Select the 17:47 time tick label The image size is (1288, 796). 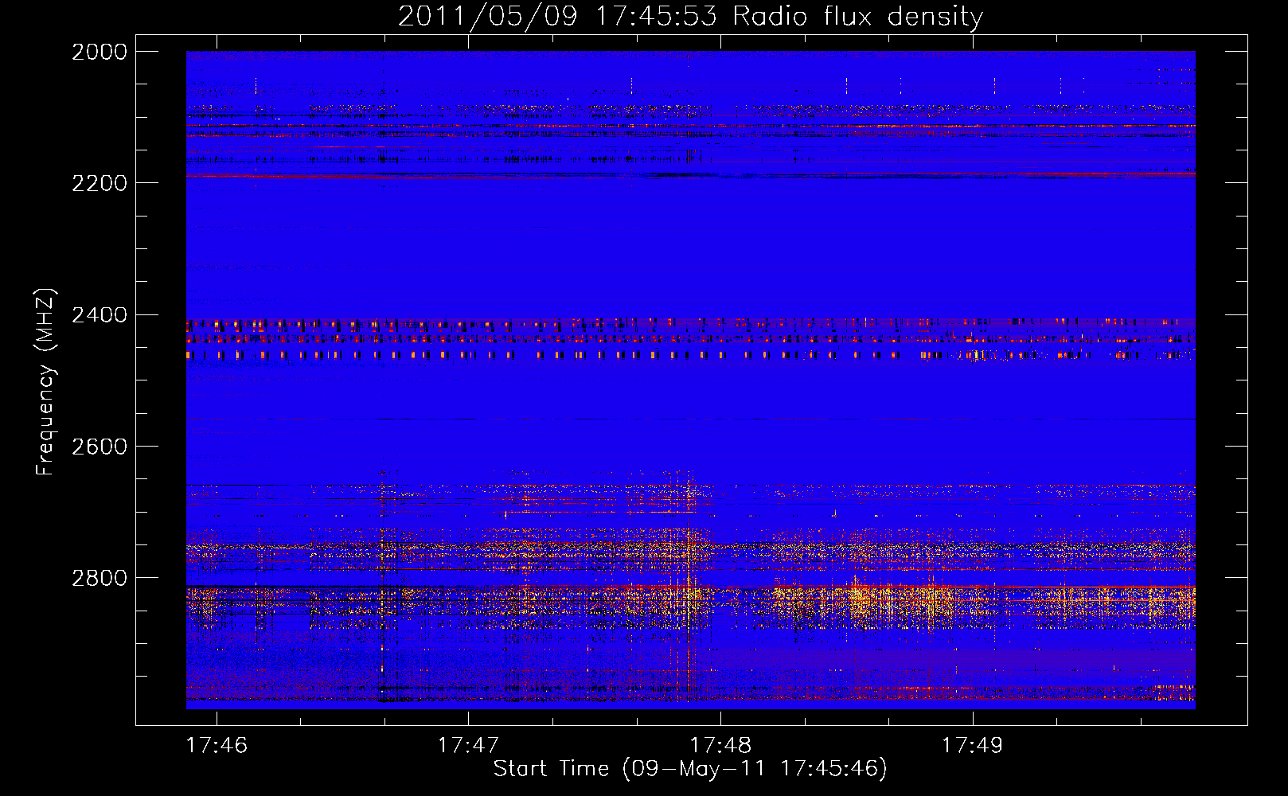[468, 745]
